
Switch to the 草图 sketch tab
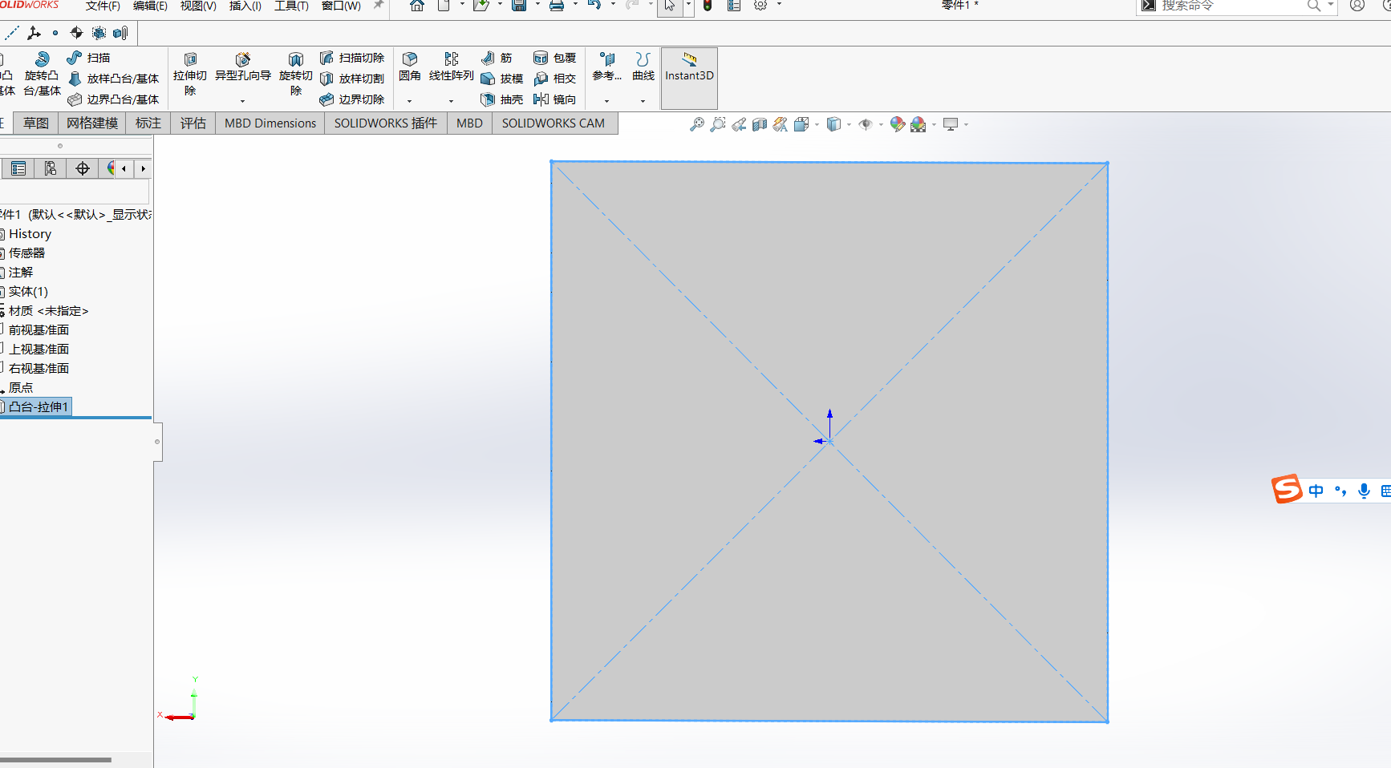pyautogui.click(x=36, y=123)
